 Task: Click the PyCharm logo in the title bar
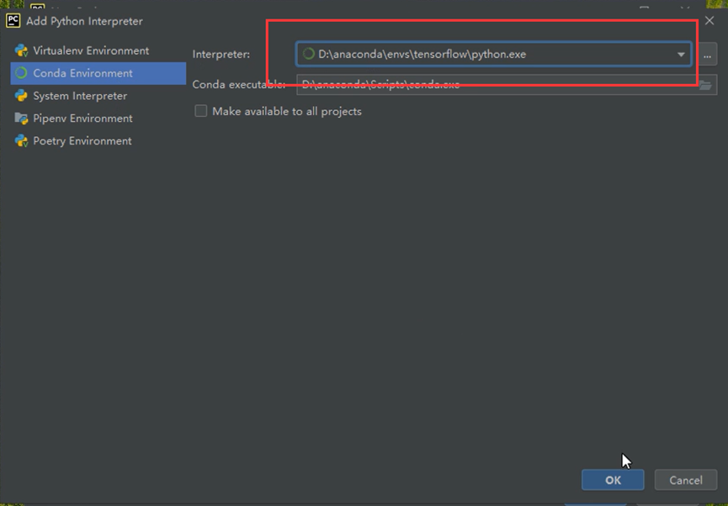13,21
